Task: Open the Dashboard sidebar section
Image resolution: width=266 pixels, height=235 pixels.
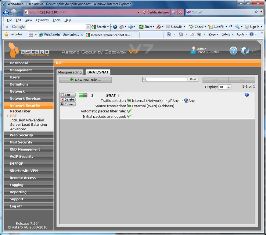Action: 29,63
